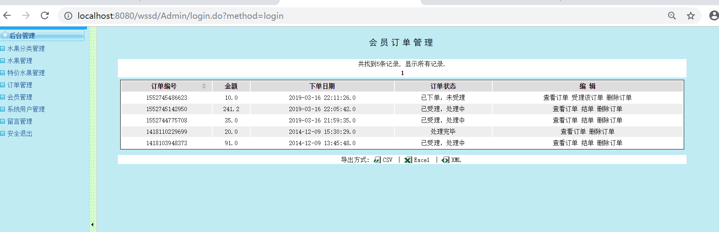Open the browser profile avatar icon

point(714,16)
